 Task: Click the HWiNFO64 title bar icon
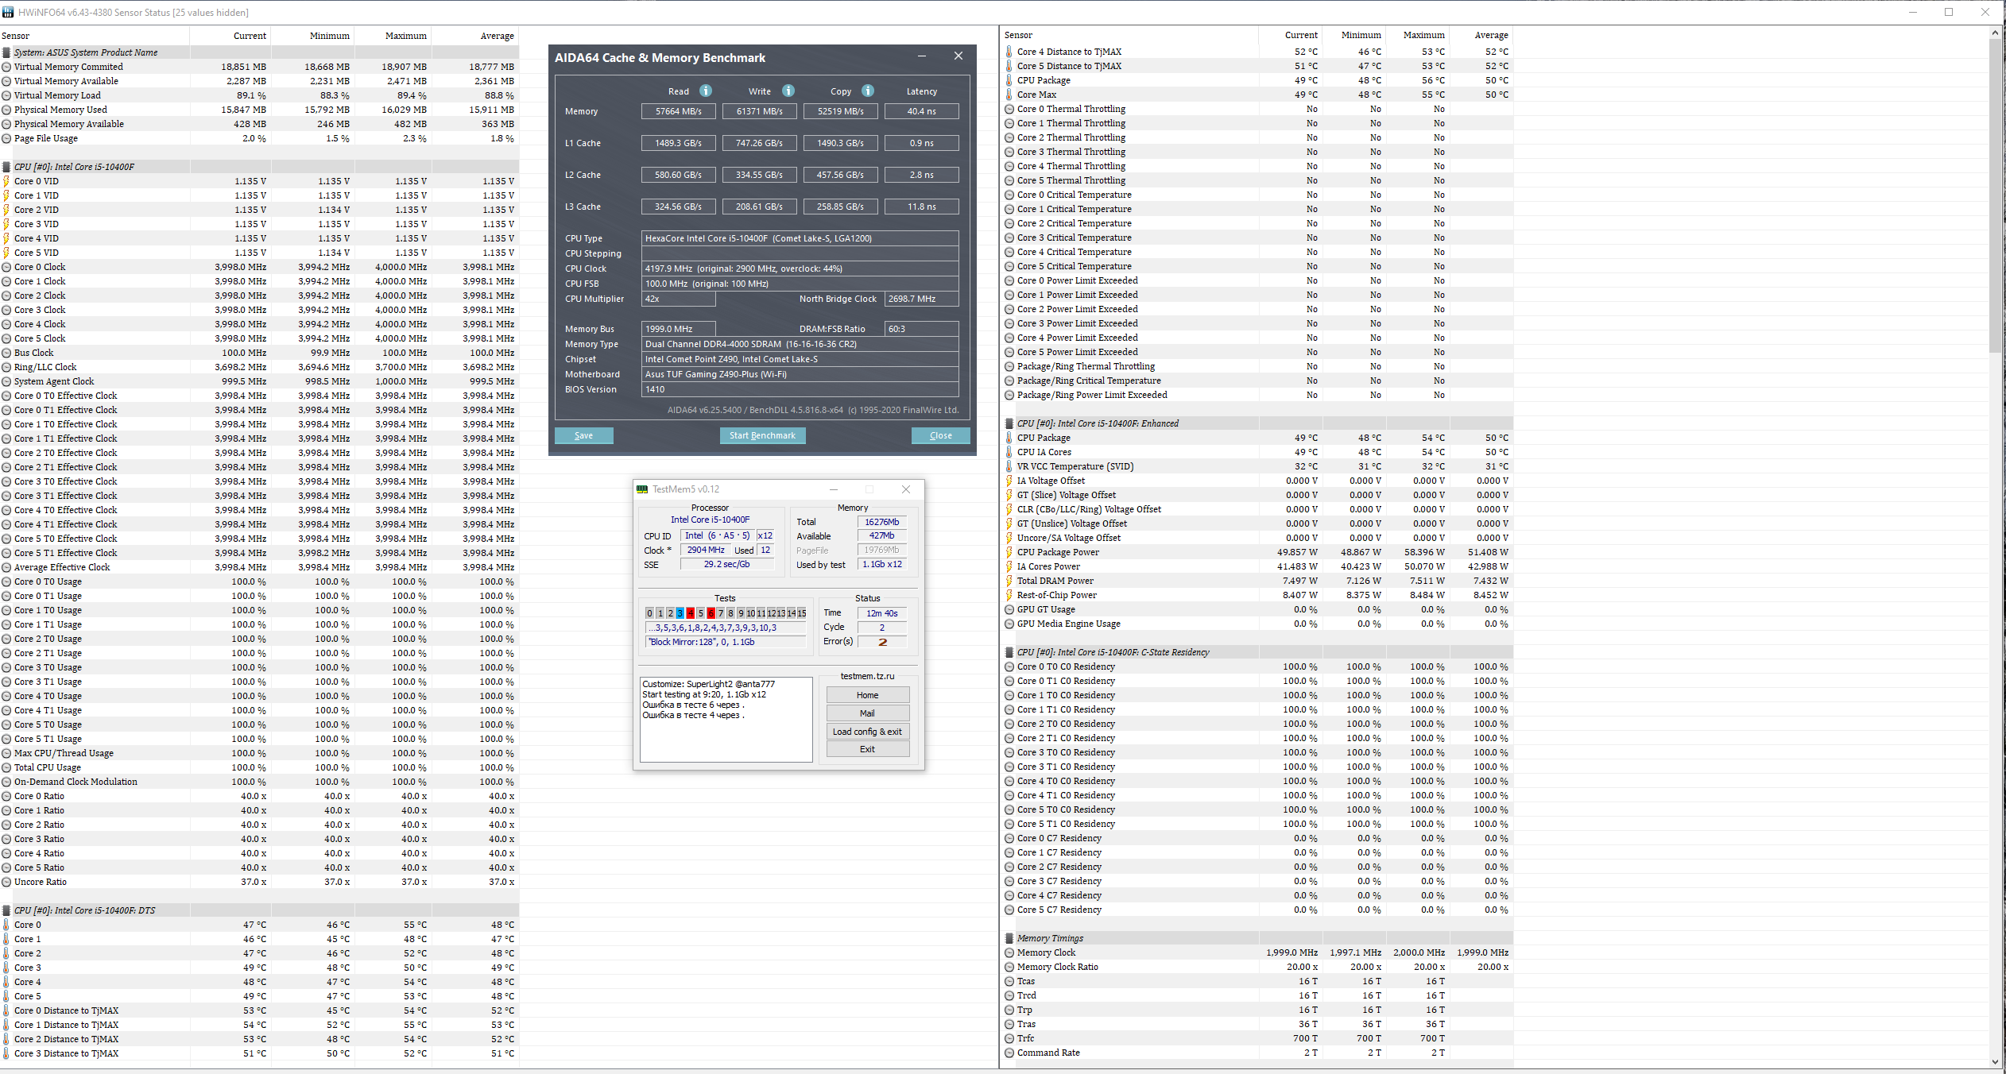pyautogui.click(x=8, y=12)
